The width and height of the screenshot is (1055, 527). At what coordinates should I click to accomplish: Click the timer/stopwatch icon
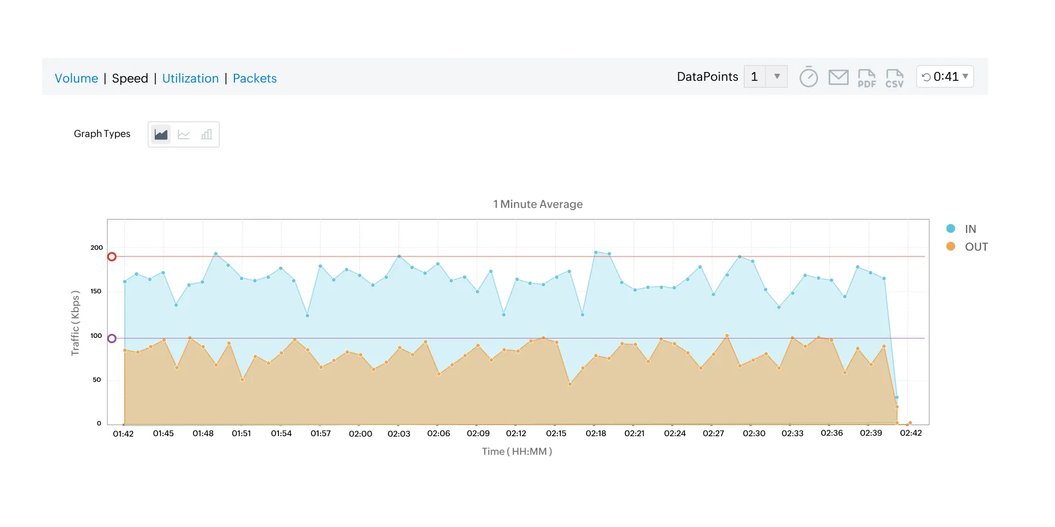(809, 77)
